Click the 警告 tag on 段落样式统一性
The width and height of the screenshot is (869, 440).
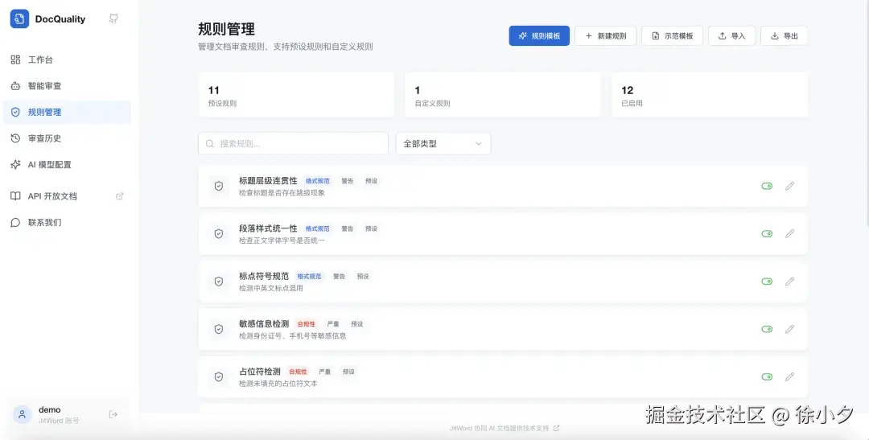tap(348, 228)
